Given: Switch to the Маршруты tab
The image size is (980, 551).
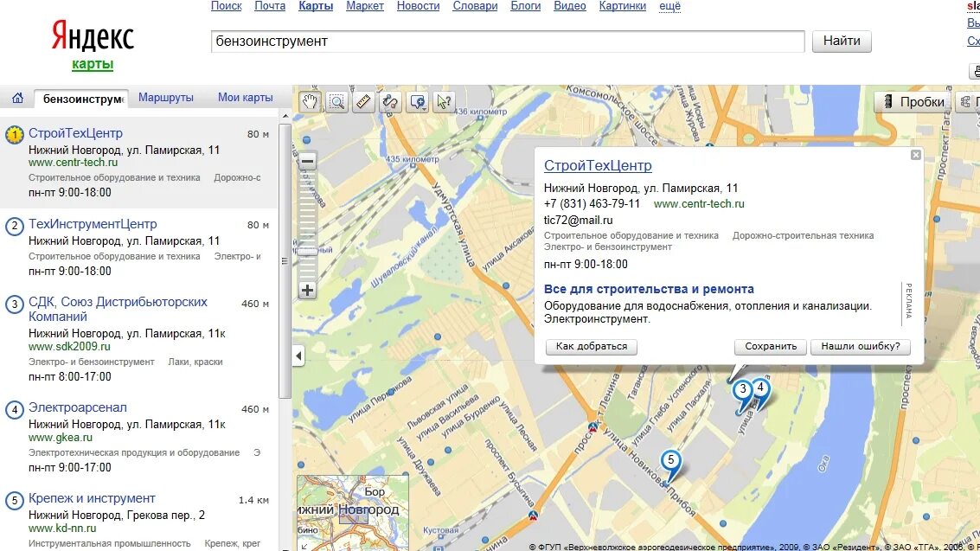Looking at the screenshot, I should tap(165, 98).
